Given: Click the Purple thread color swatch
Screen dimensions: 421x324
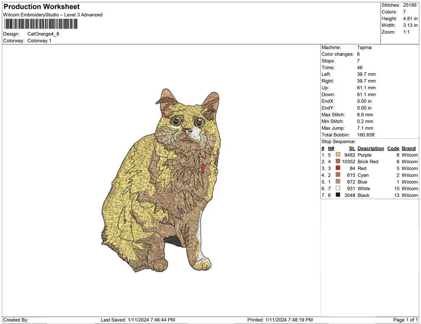Looking at the screenshot, I should click(x=338, y=155).
